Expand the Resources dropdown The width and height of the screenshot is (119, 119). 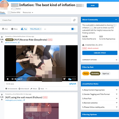(28, 12)
